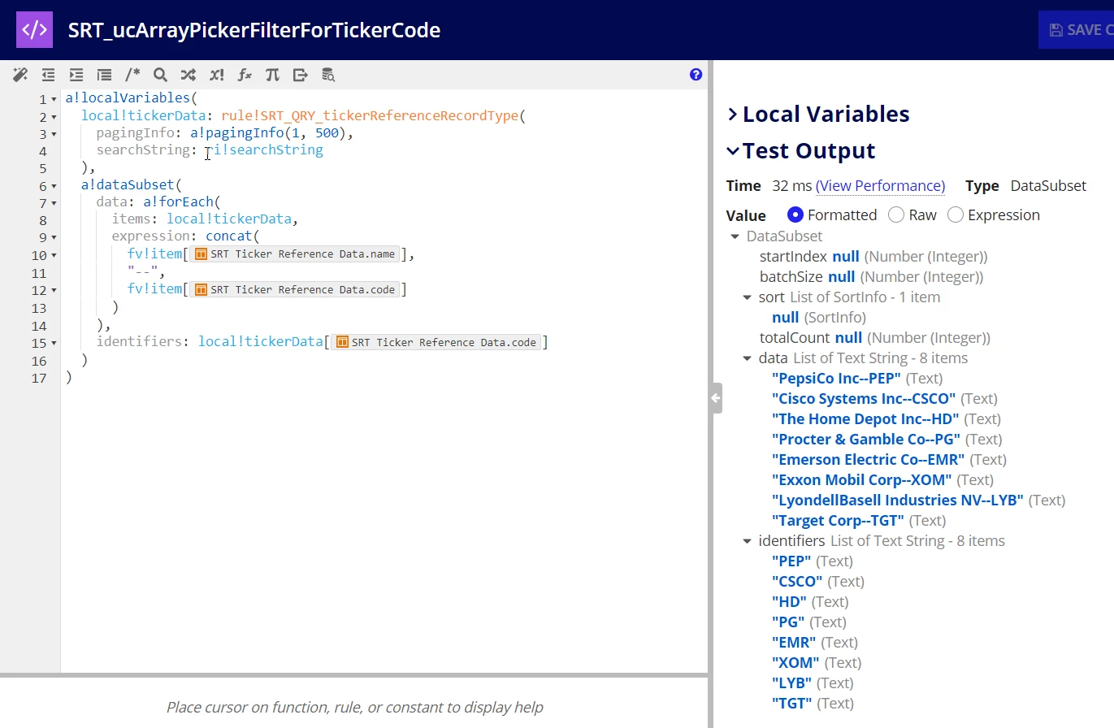Open the View Performance link

[x=881, y=185]
